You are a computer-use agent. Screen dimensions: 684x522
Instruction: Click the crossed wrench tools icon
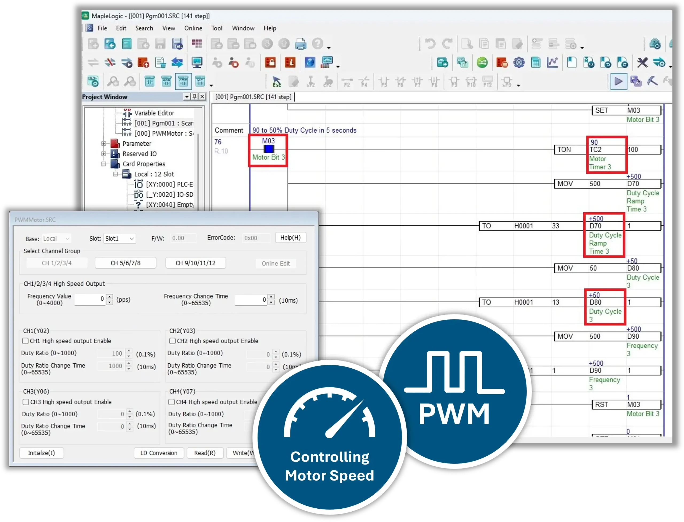[642, 63]
